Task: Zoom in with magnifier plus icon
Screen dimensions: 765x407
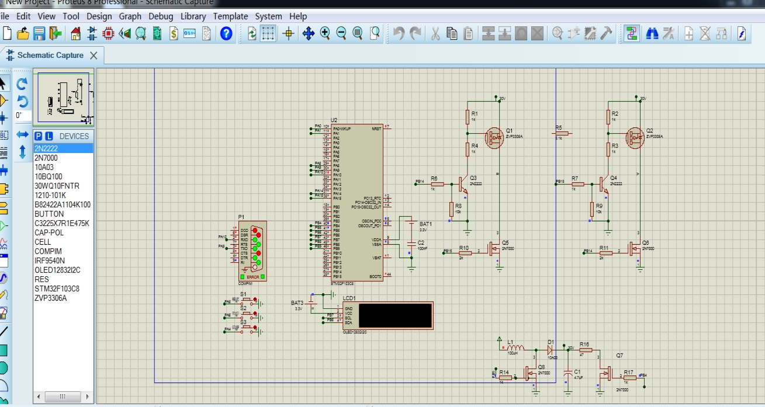Action: (325, 33)
